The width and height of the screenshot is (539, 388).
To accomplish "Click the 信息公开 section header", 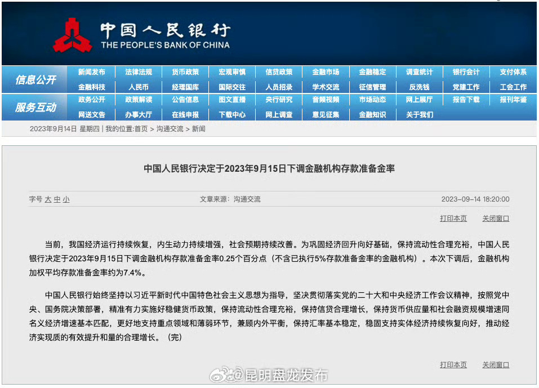I will coord(35,80).
